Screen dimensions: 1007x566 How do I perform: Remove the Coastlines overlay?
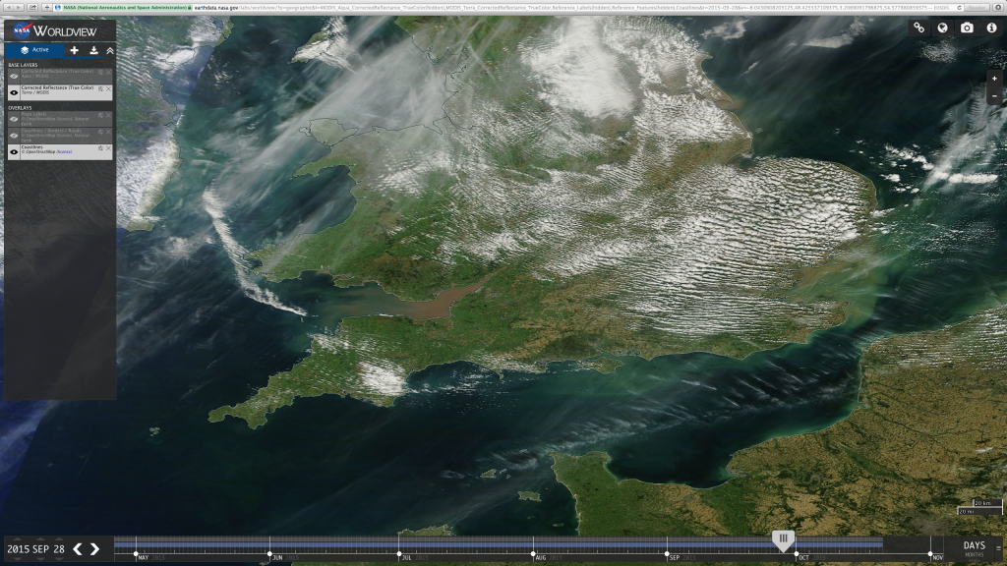tap(108, 148)
